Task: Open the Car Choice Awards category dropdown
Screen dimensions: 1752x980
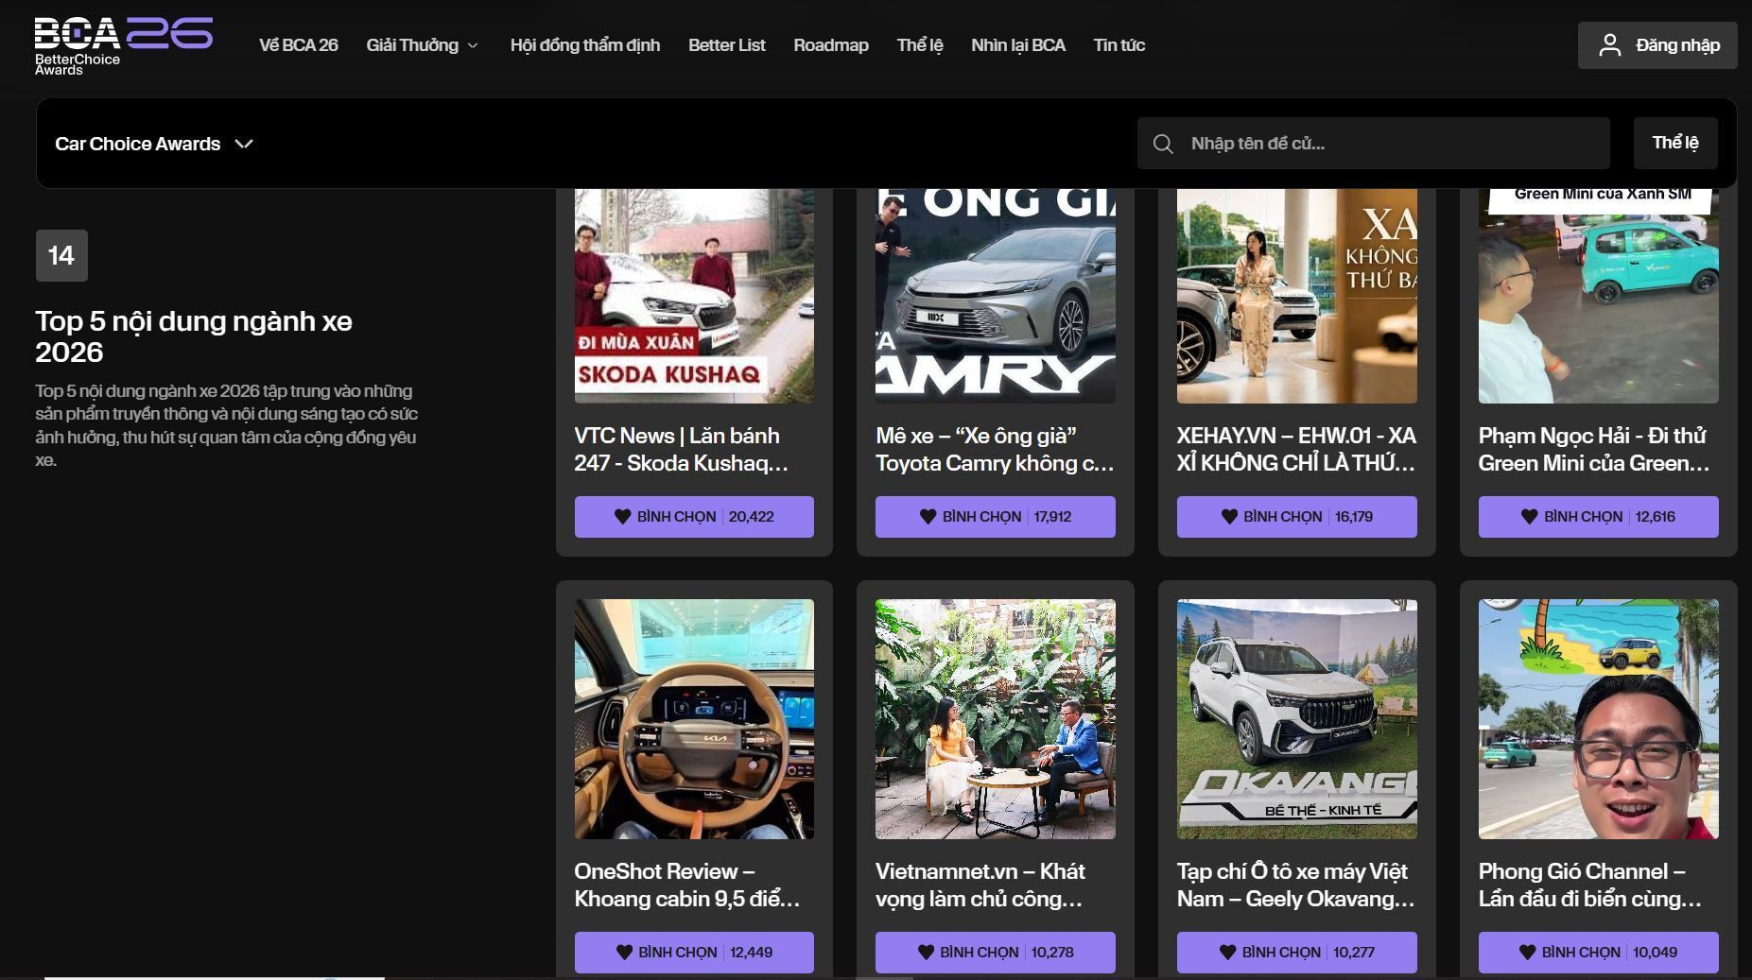Action: tap(154, 144)
